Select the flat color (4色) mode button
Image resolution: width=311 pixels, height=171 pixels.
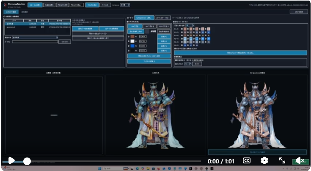click(x=162, y=18)
